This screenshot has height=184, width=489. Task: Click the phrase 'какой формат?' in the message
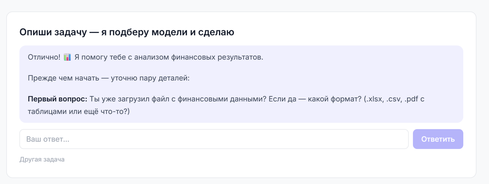click(x=335, y=99)
